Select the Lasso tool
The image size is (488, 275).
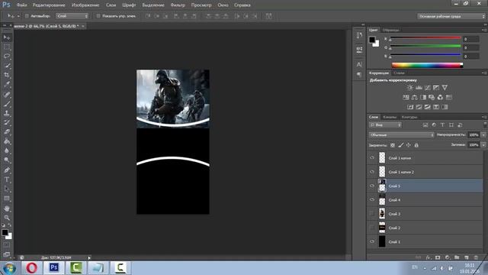7,57
